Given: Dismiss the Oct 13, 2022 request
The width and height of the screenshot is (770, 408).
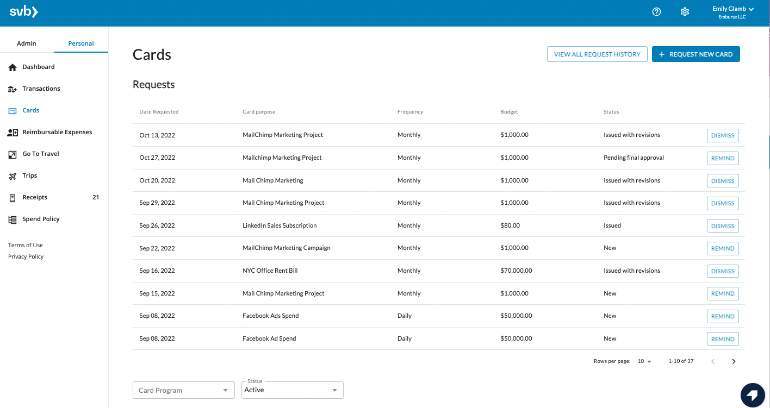Looking at the screenshot, I should click(x=723, y=135).
